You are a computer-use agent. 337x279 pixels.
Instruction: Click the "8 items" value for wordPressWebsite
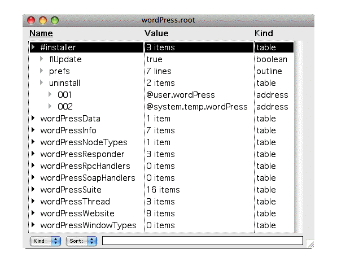160,213
